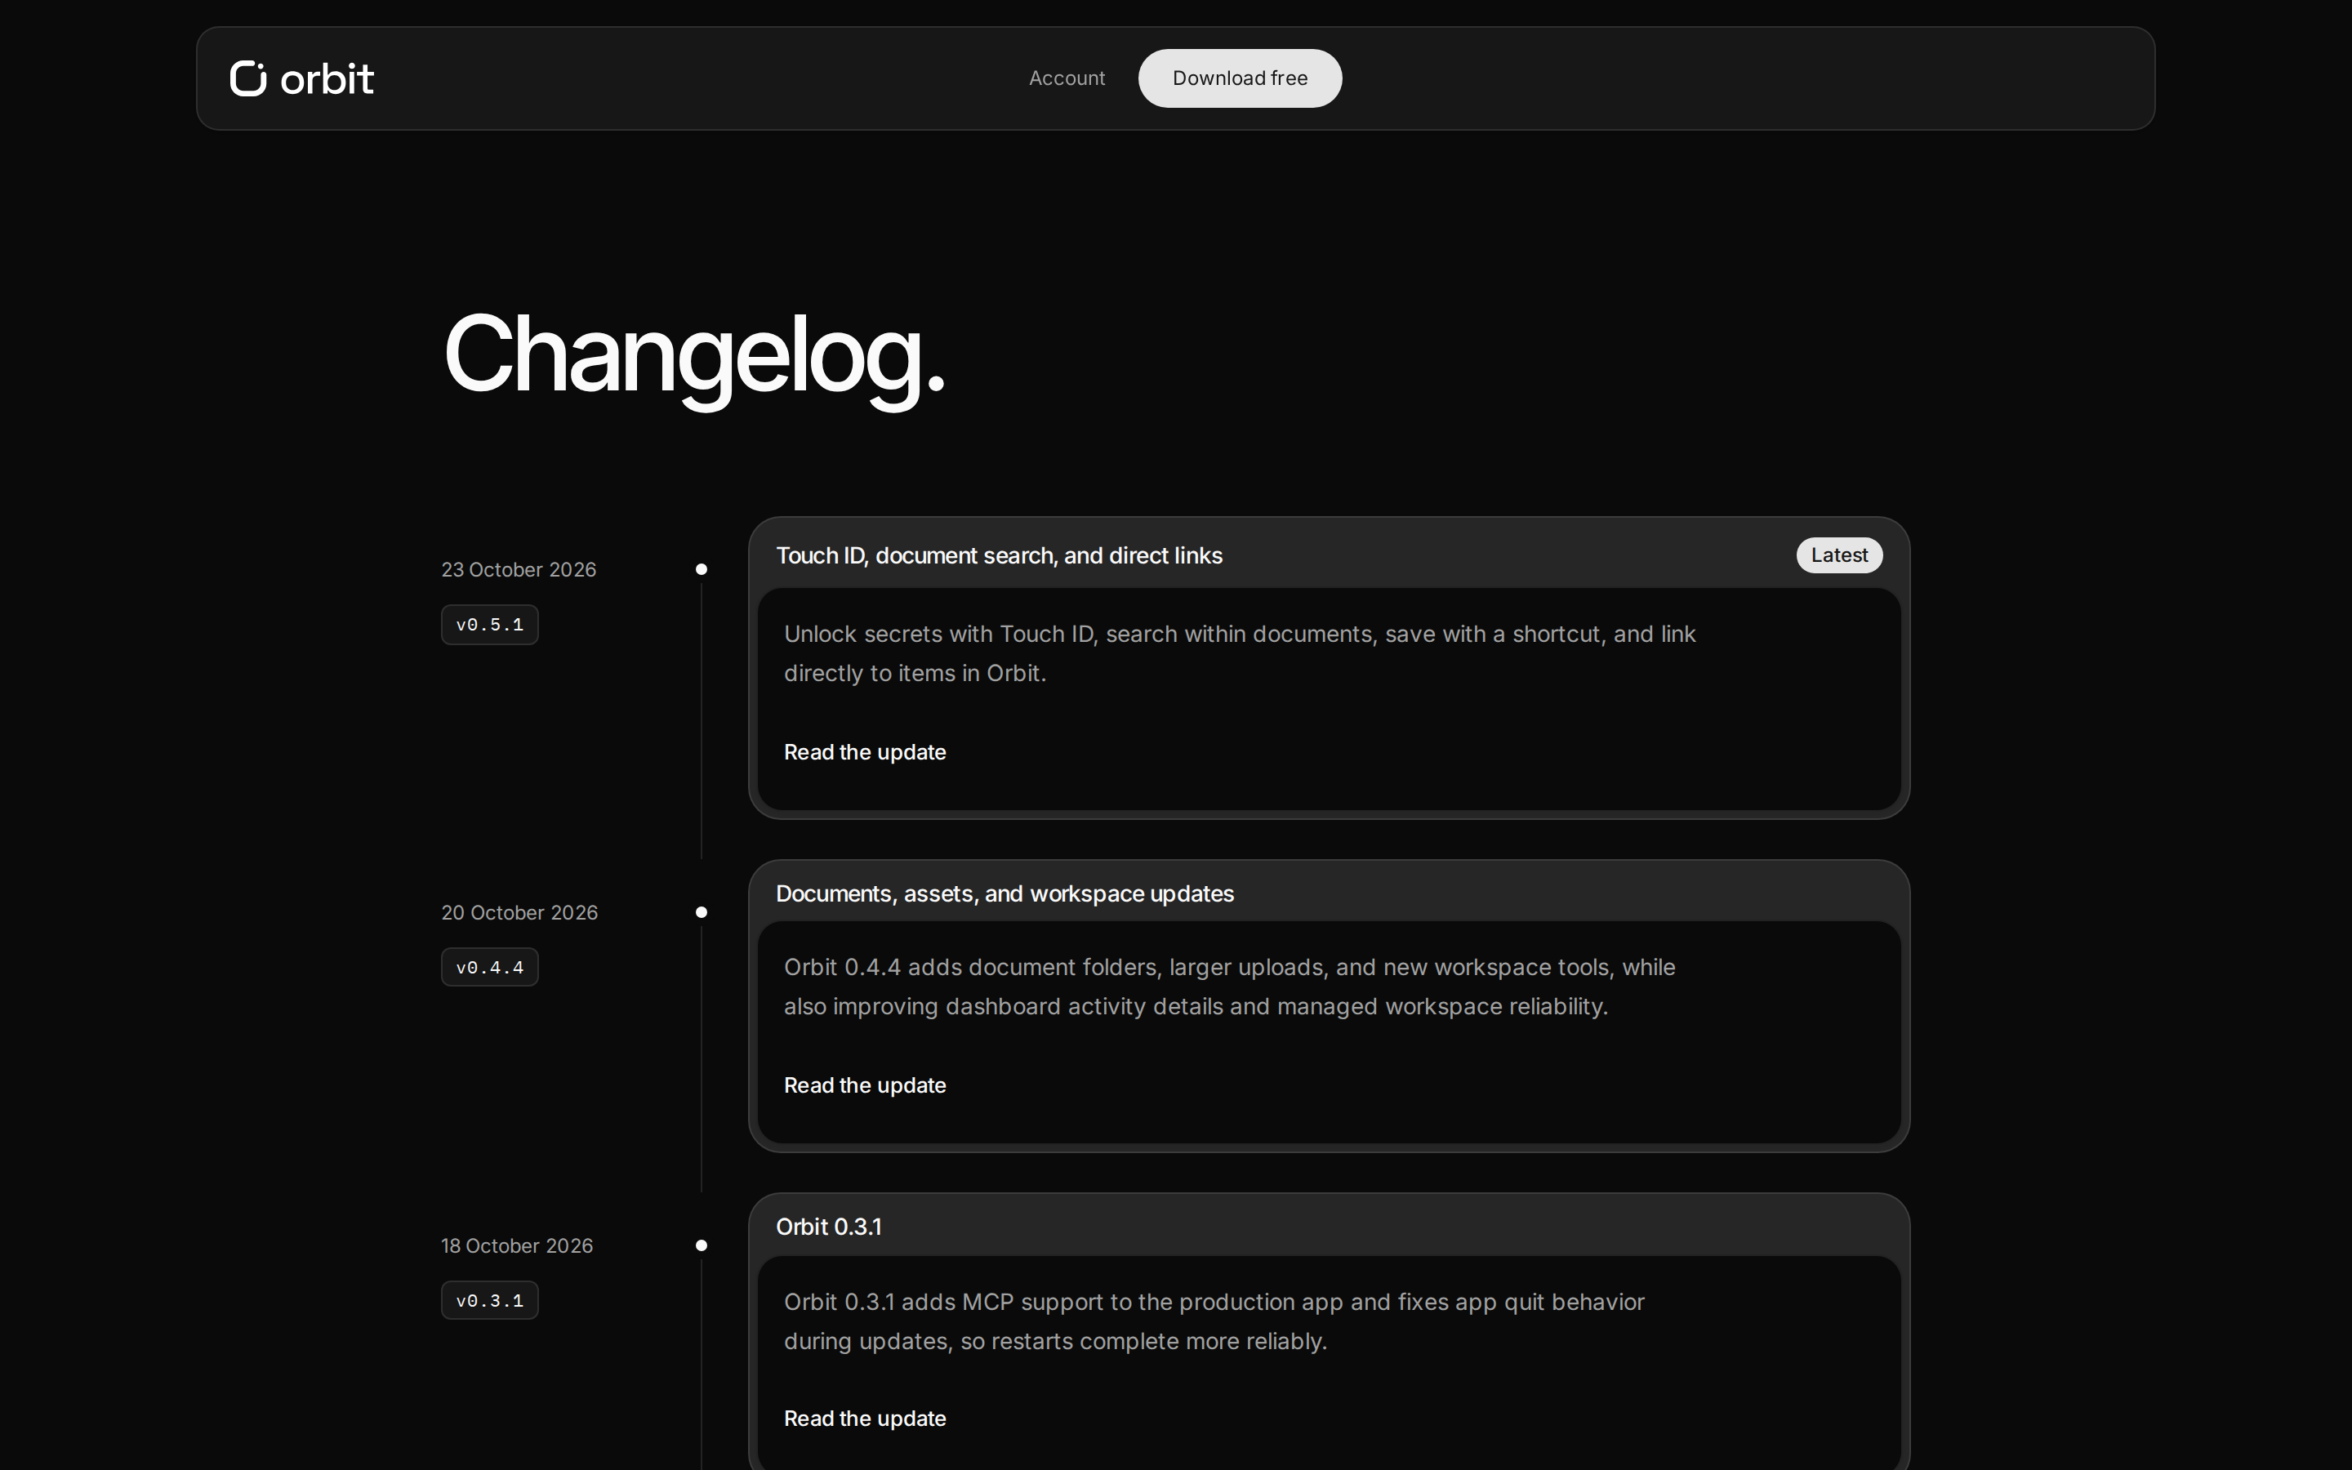Click the orbit wordmark in the header
Image resolution: width=2352 pixels, height=1470 pixels.
coord(327,78)
